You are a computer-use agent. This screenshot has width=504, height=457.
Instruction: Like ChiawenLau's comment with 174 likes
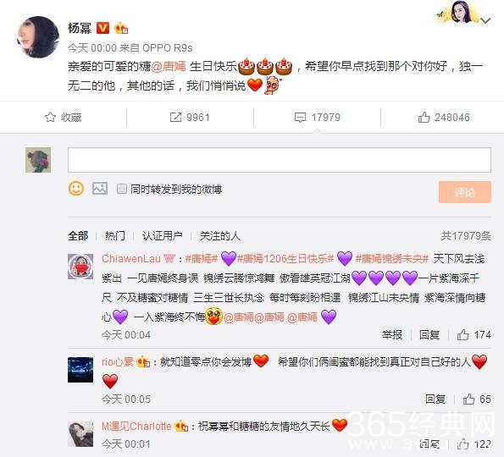[x=462, y=334]
